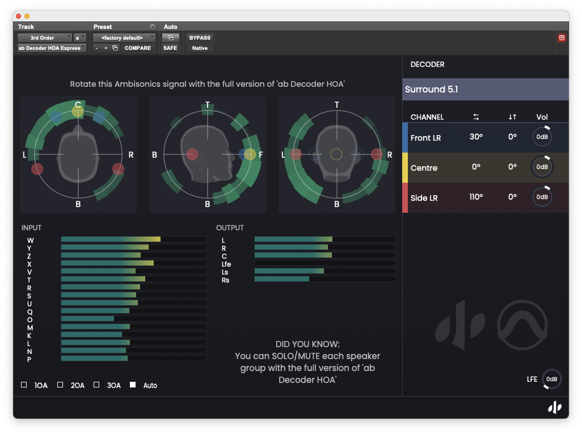Enable the 2OA checkbox

60,385
